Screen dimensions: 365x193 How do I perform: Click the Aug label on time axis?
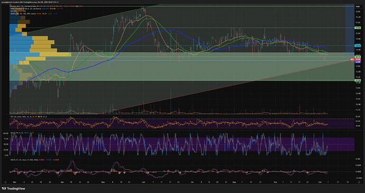(234, 182)
